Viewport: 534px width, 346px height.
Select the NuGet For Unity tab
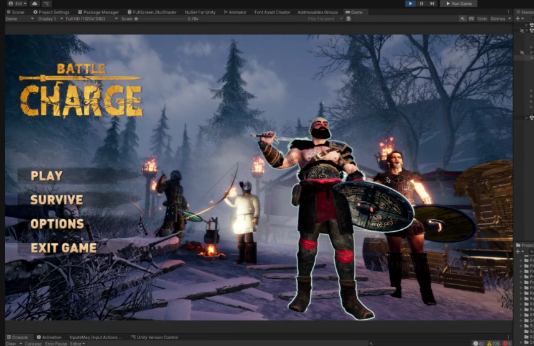click(200, 12)
